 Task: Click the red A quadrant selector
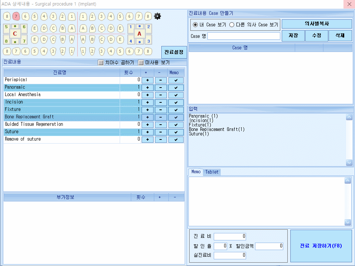point(139,34)
